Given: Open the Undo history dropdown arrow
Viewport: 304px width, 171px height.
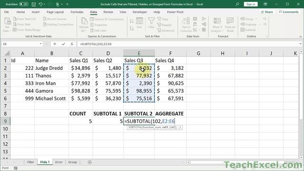Looking at the screenshot, I should [x=44, y=4].
